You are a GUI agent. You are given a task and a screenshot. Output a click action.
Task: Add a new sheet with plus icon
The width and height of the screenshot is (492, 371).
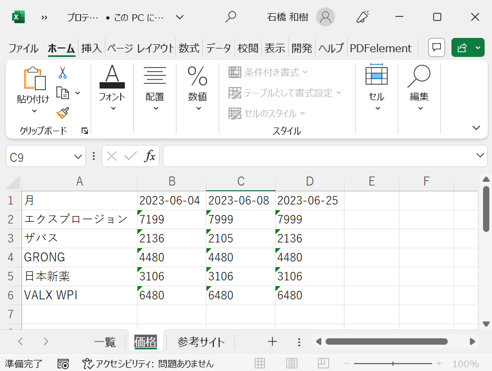(272, 341)
